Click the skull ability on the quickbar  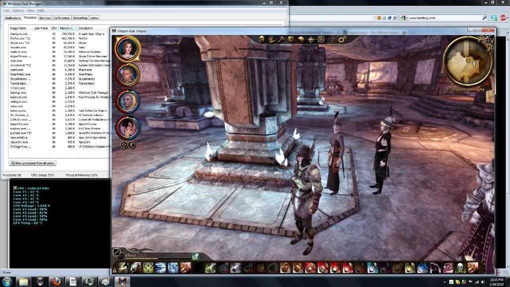click(460, 268)
